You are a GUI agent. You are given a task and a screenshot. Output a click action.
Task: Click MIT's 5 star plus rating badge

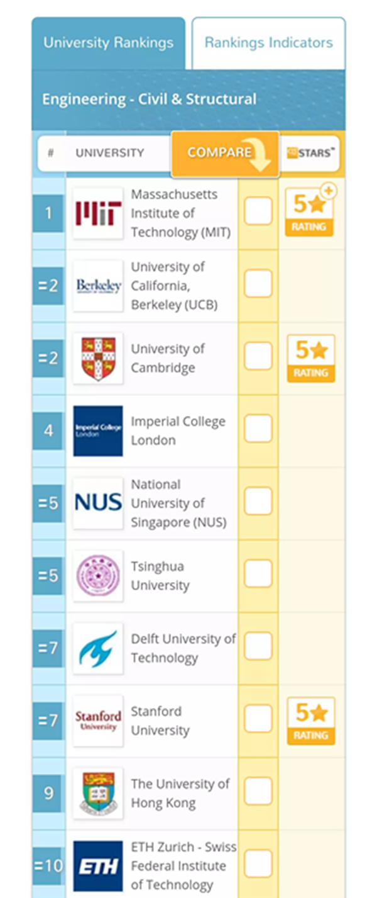click(310, 212)
